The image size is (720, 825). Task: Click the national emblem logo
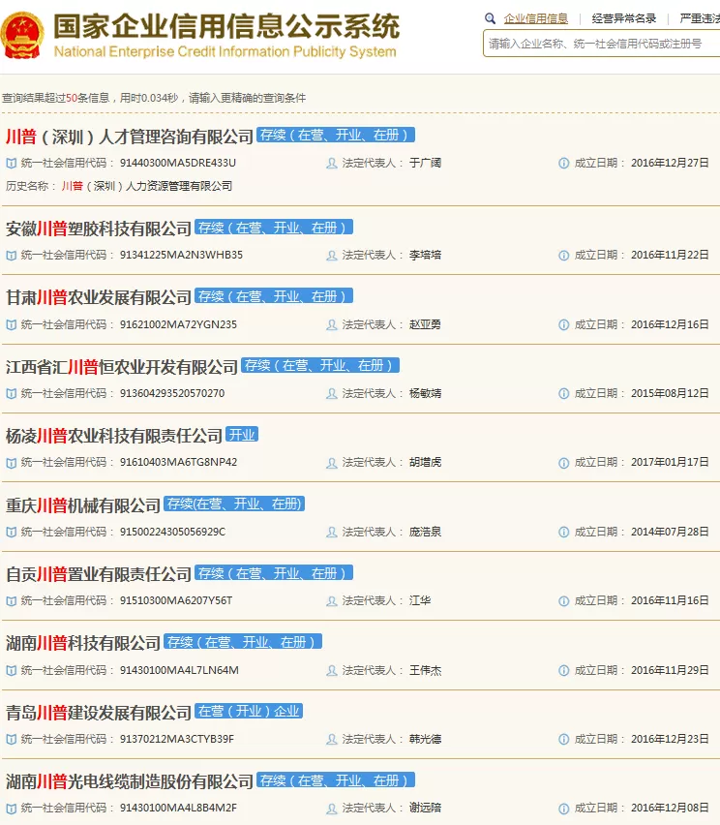tap(22, 35)
